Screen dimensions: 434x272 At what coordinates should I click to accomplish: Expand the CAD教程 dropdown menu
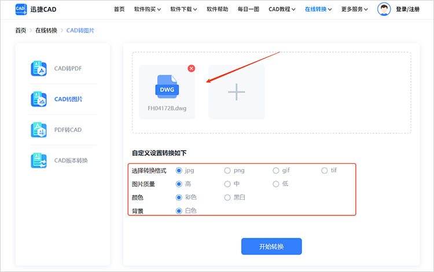(x=282, y=9)
